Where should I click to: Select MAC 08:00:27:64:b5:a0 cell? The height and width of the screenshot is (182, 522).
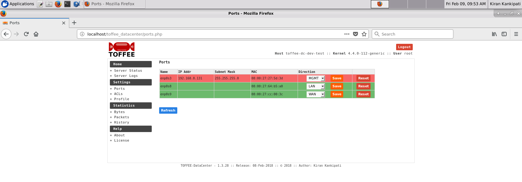click(274, 86)
